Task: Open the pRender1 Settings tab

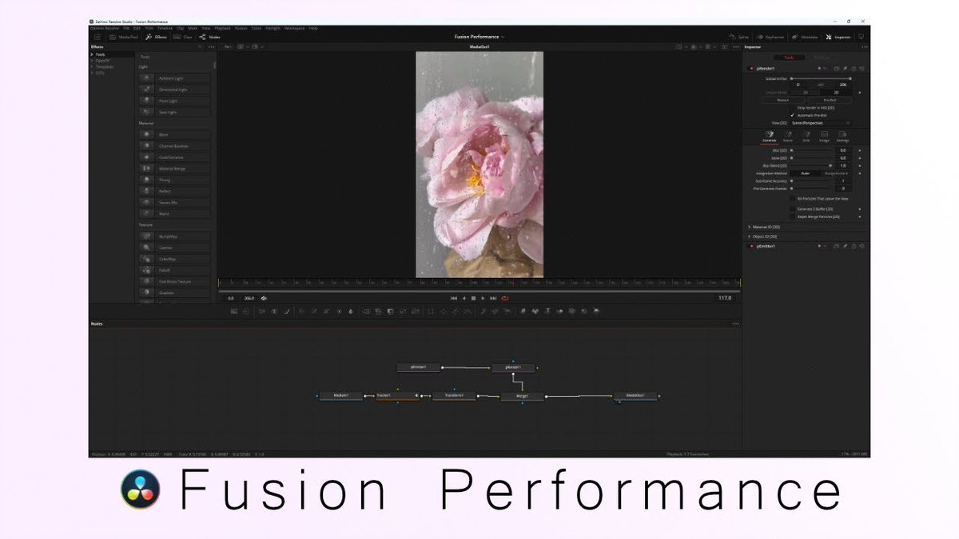Action: tap(842, 137)
